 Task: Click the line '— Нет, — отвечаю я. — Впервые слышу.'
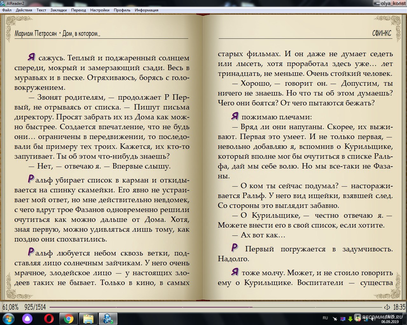pyautogui.click(x=100, y=166)
